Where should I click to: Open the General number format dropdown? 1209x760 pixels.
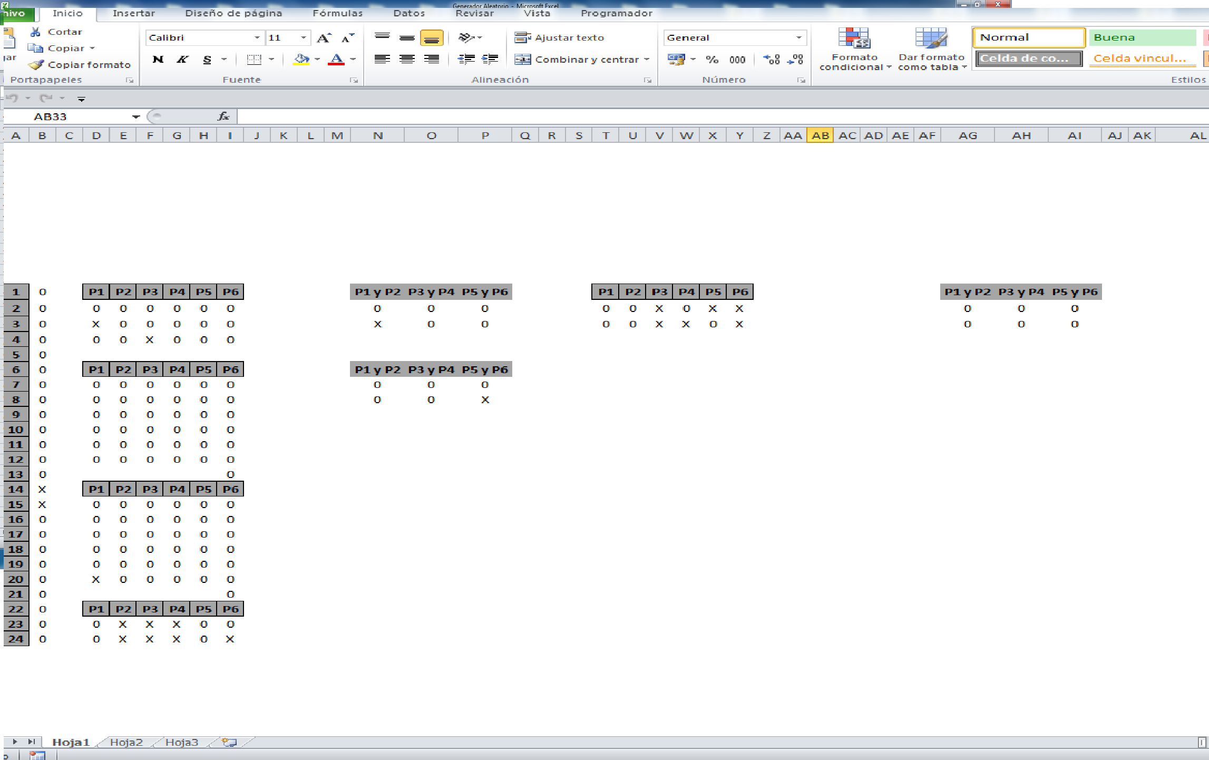[x=799, y=37]
